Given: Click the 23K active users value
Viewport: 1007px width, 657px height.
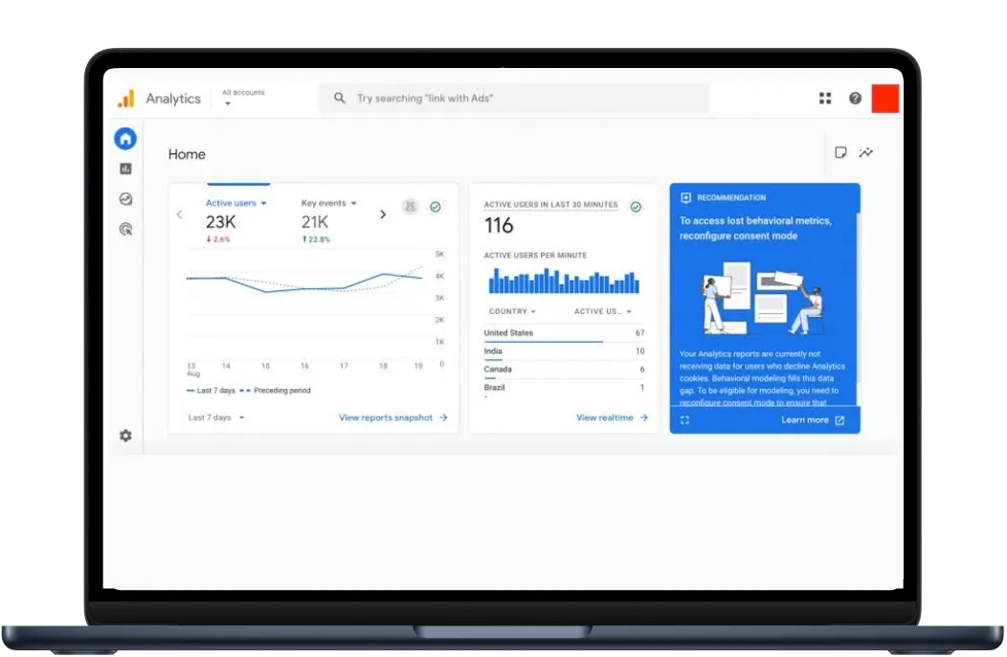Looking at the screenshot, I should pyautogui.click(x=220, y=222).
